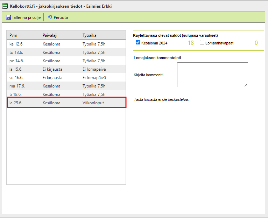The image size is (268, 218).
Task: Select the row for ti 18.6.
Action: coord(66,94)
